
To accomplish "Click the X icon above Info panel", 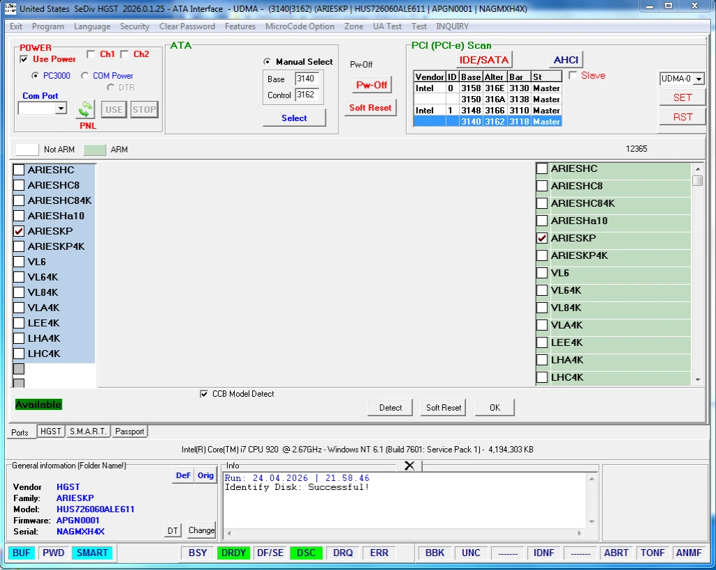I will (410, 465).
